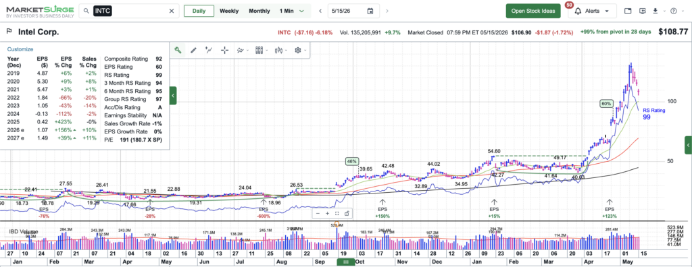692x267 pixels.
Task: Collapse the data panel with green arrow
Action: [173, 96]
